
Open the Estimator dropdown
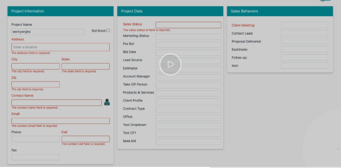[189, 69]
